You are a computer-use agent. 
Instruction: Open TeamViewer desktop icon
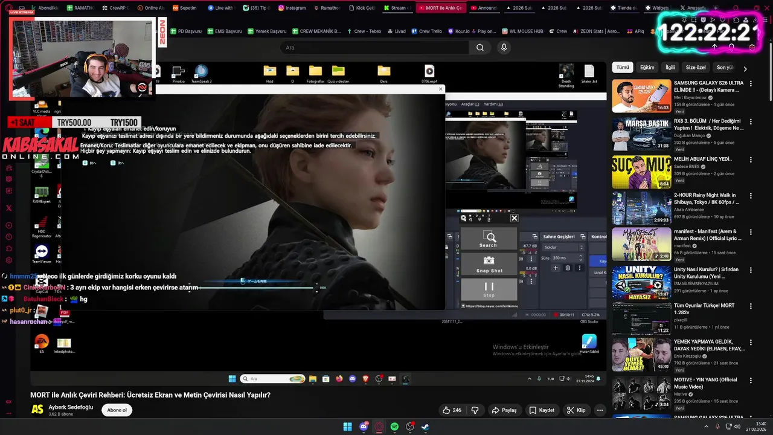pyautogui.click(x=42, y=254)
